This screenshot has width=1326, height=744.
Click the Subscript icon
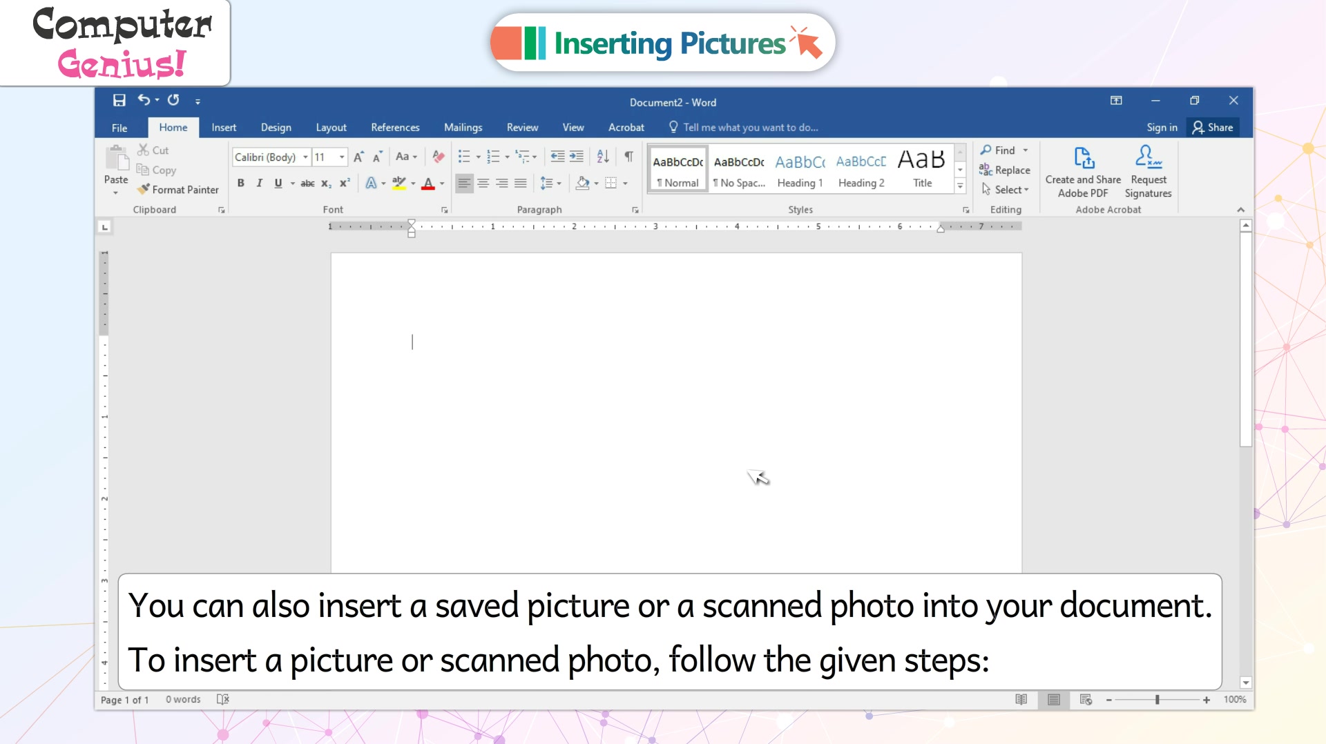click(326, 183)
